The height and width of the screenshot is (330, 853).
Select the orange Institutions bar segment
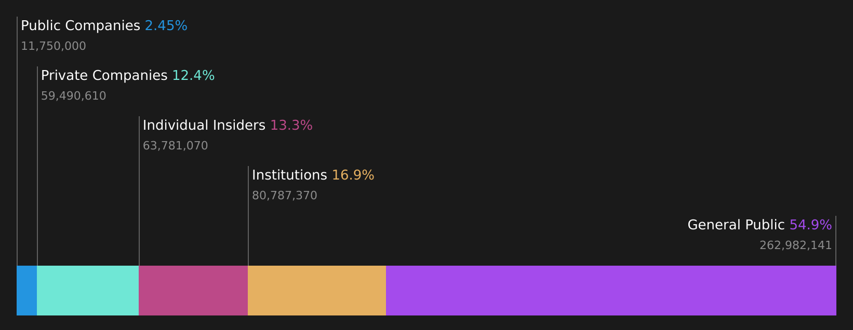317,291
